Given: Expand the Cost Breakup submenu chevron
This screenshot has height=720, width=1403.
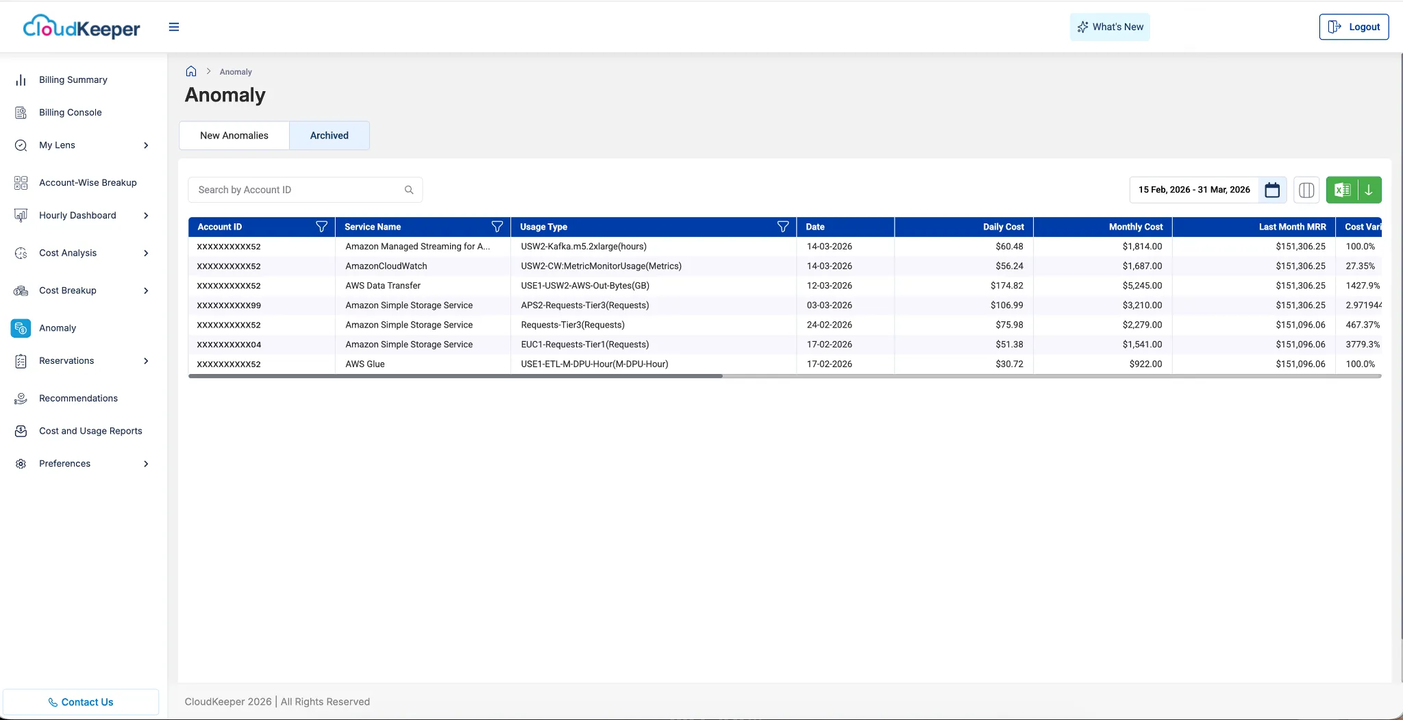Looking at the screenshot, I should click(146, 290).
